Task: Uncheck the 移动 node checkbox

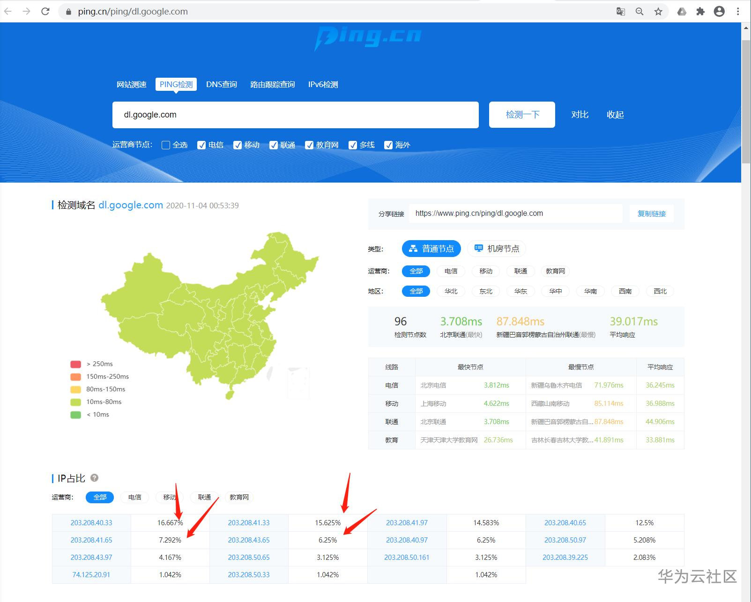Action: pyautogui.click(x=238, y=145)
